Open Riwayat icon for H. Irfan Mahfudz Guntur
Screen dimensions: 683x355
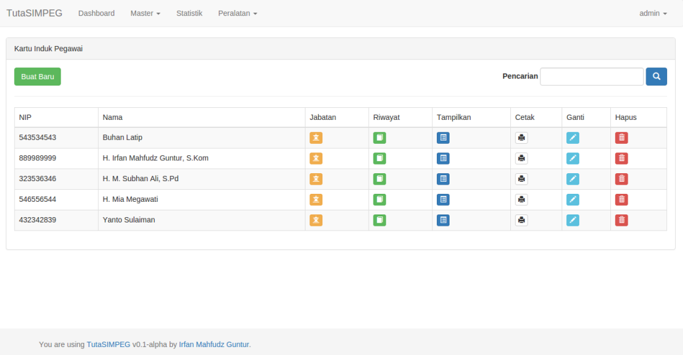point(380,159)
